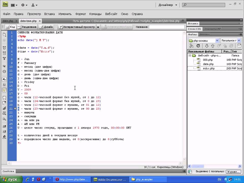Viewport: 244px width, 183px height.
Task: Collapse the Веб-сайт folder tree node
Action: click(x=190, y=55)
